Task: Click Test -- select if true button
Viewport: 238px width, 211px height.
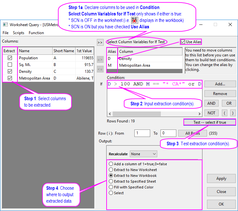Action: tap(210, 122)
